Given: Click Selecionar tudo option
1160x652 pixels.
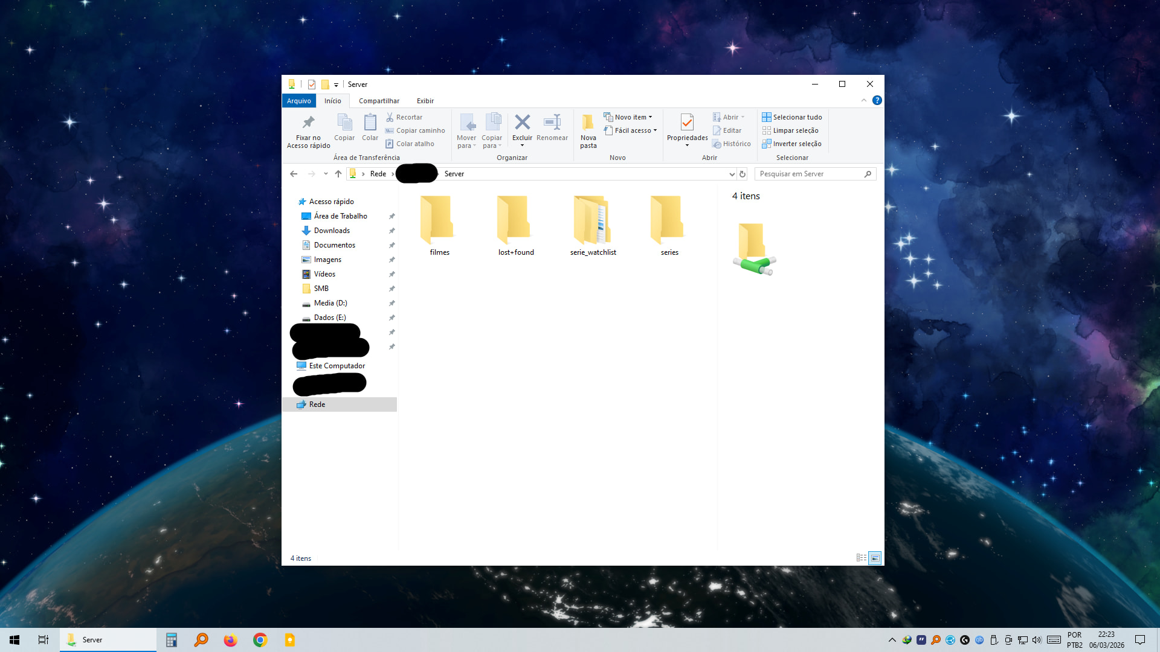Looking at the screenshot, I should (792, 117).
